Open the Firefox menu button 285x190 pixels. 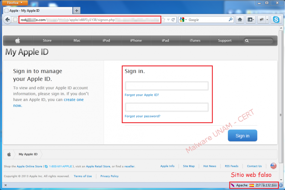[x=15, y=3]
